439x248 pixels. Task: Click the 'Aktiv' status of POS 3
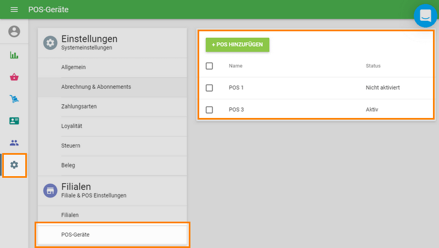372,109
